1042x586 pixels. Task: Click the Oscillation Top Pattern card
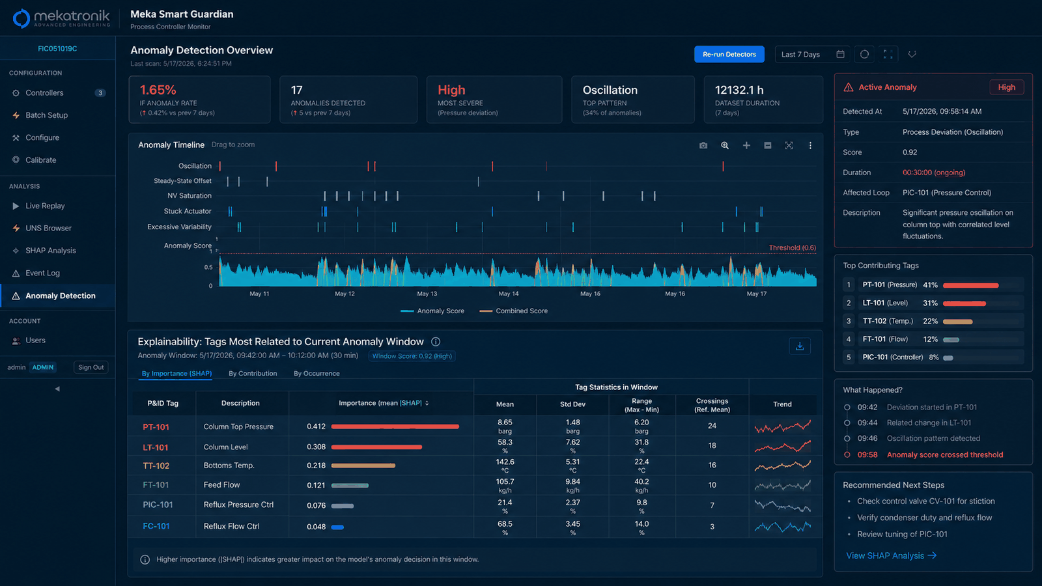(x=633, y=100)
